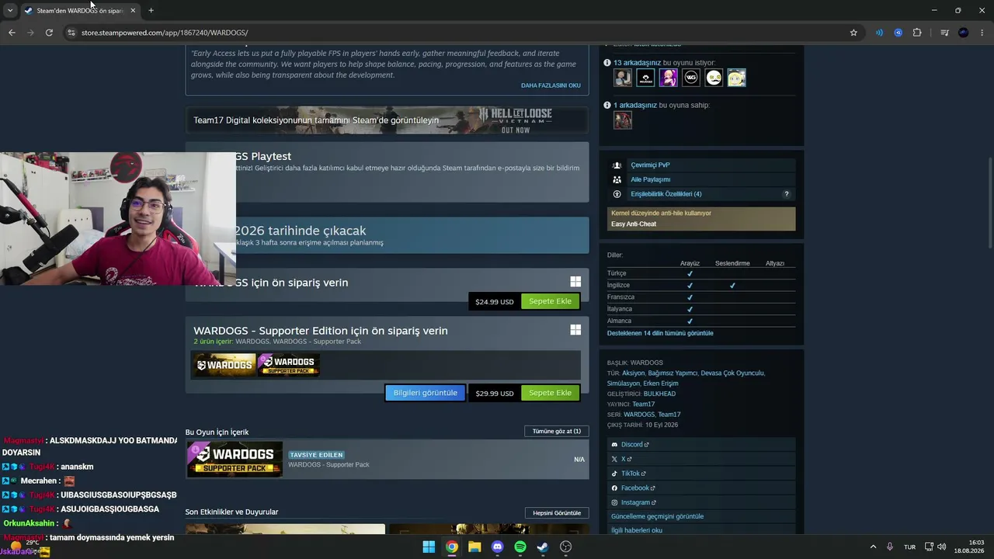
Task: Open the Chrome extensions puzzle icon
Action: [x=917, y=33]
